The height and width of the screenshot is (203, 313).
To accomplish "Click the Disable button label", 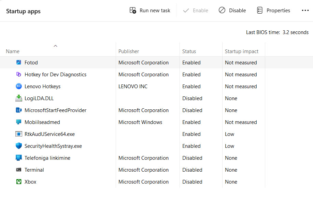I will point(237,11).
